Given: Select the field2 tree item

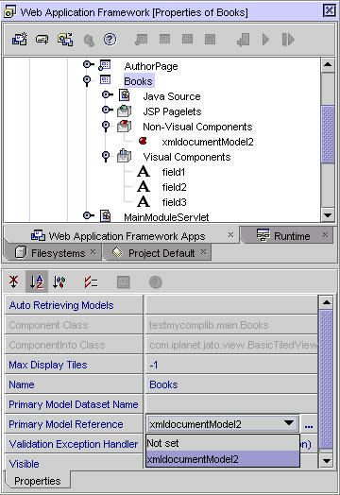Looking at the screenshot, I should coord(174,187).
